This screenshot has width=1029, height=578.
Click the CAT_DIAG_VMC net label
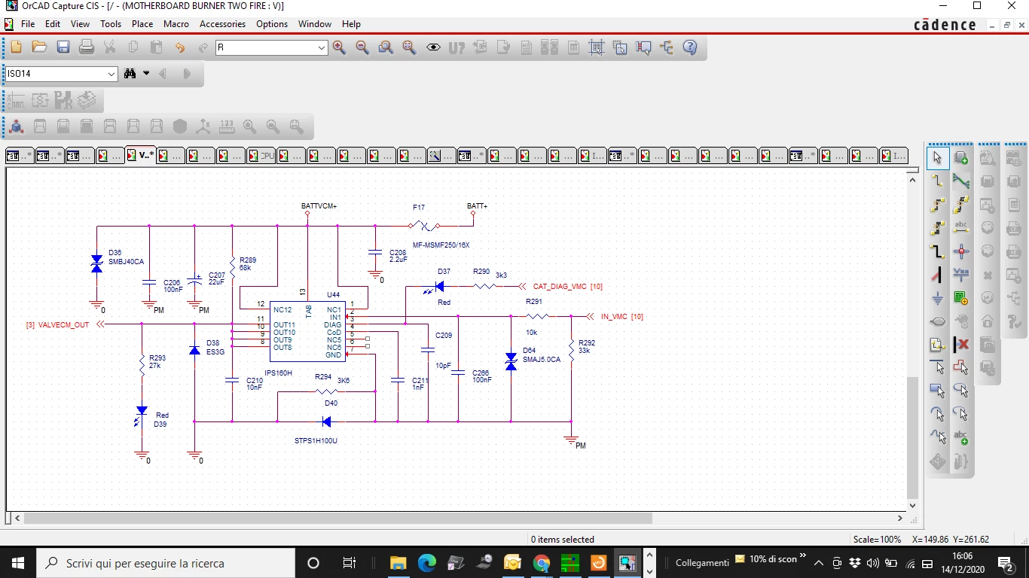tap(560, 287)
